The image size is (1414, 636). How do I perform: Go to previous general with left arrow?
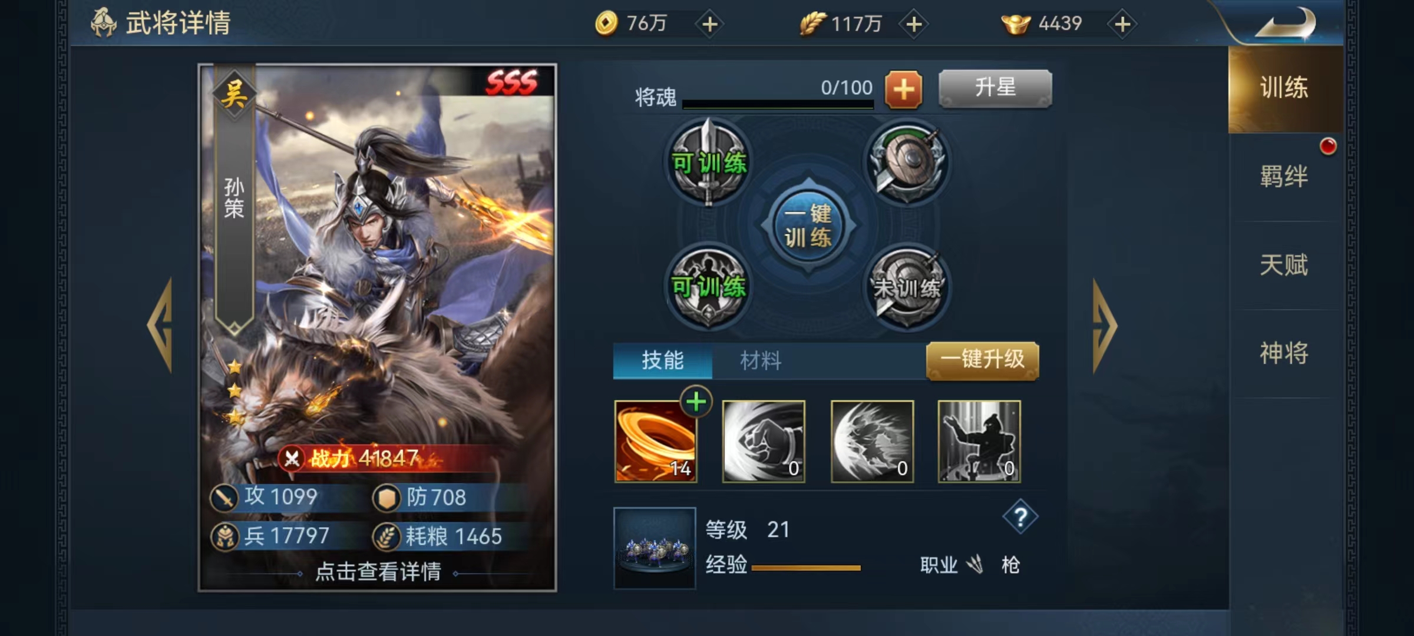pyautogui.click(x=160, y=325)
